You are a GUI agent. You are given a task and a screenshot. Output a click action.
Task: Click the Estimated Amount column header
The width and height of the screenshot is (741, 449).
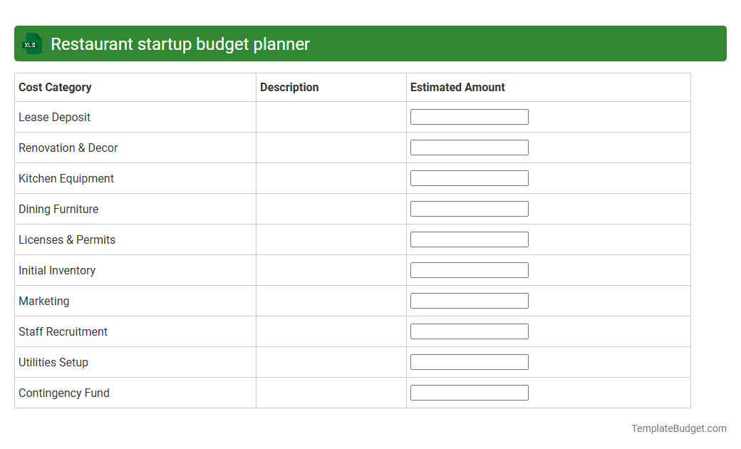(x=457, y=87)
